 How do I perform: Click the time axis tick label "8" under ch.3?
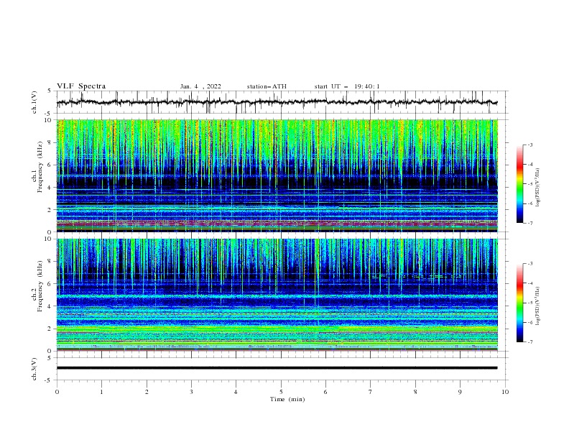point(415,392)
